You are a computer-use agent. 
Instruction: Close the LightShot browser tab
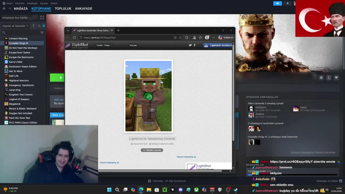pyautogui.click(x=112, y=30)
